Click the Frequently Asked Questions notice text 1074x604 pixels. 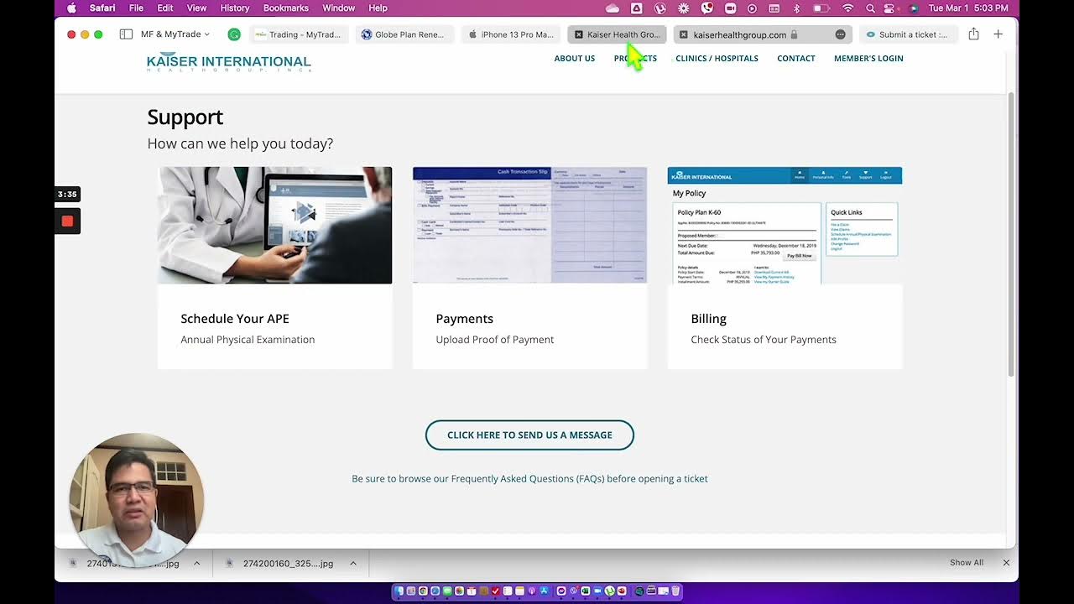coord(529,479)
